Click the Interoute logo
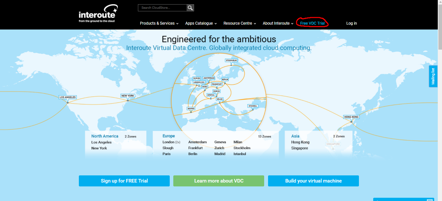442x201 pixels. click(98, 13)
